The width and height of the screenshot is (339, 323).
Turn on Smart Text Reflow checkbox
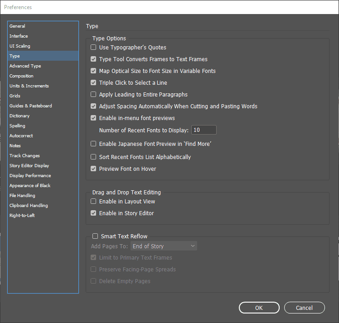pyautogui.click(x=95, y=236)
